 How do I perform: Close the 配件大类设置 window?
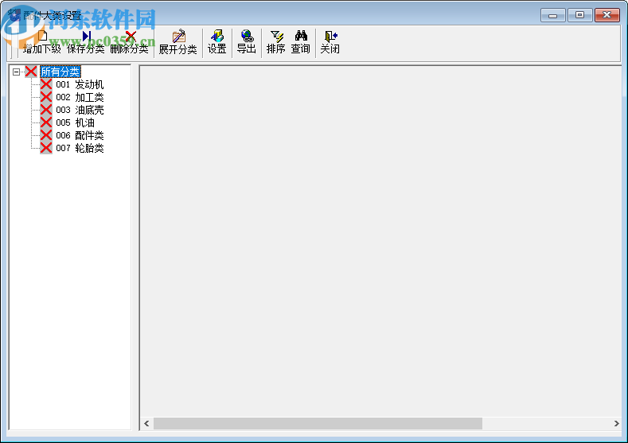[x=607, y=15]
